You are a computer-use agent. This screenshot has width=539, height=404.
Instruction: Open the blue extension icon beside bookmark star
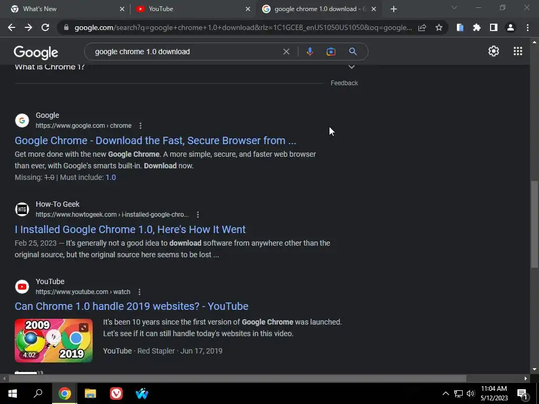coord(460,27)
